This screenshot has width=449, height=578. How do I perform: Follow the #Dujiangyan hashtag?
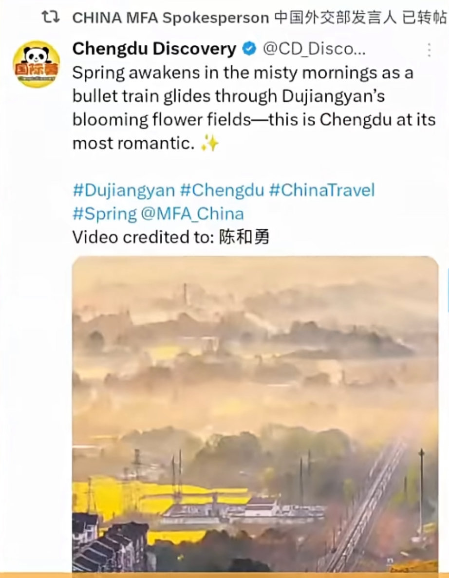[124, 190]
